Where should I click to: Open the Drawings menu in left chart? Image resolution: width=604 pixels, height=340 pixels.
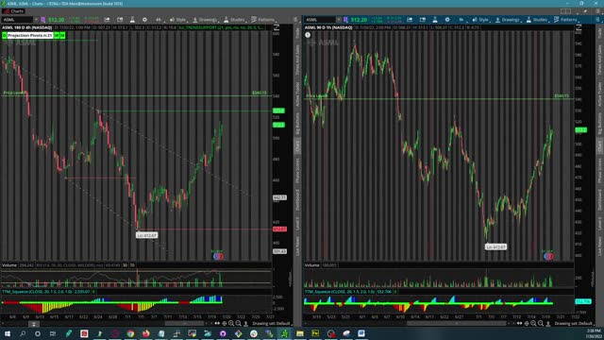pyautogui.click(x=206, y=20)
